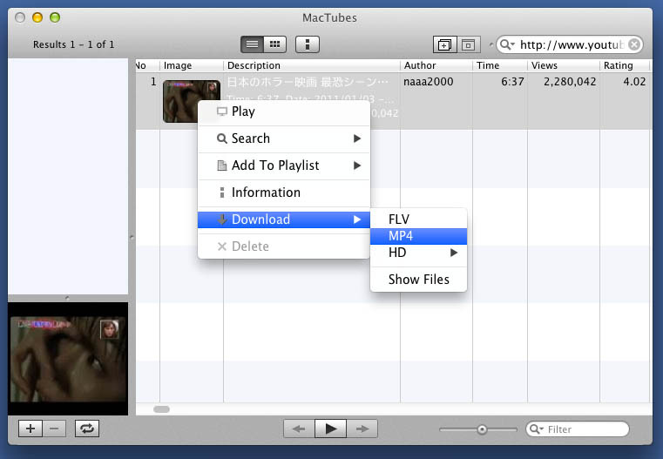
Task: Sort by the Time column header
Action: [x=500, y=65]
